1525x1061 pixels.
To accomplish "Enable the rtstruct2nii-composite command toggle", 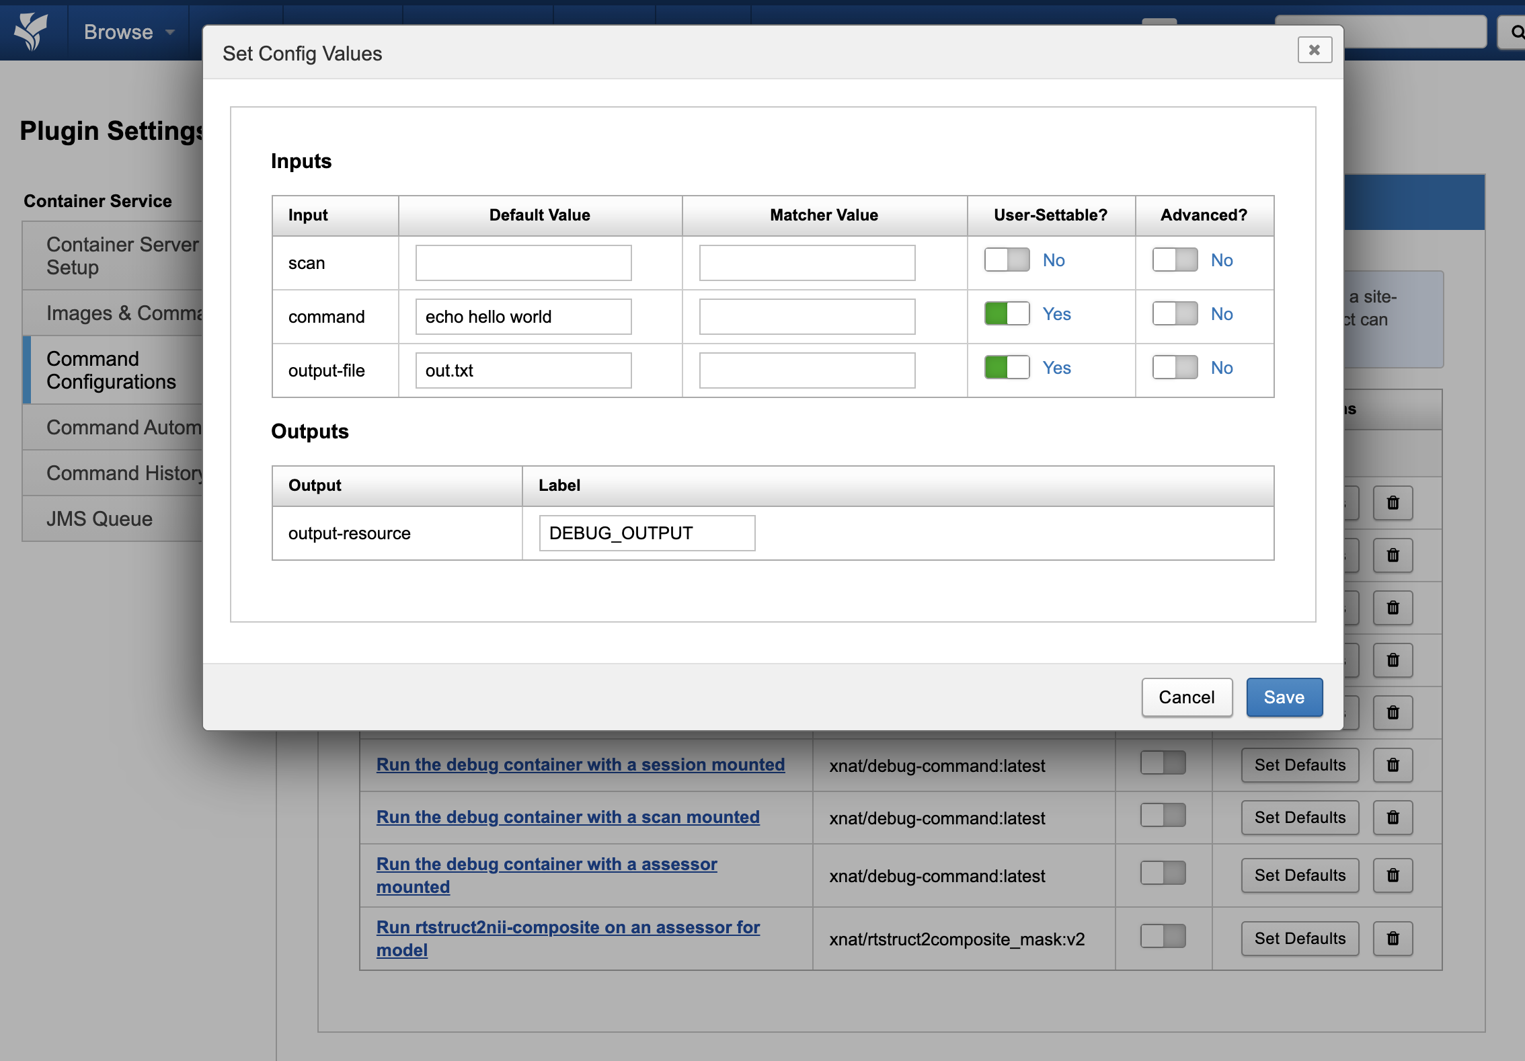I will (x=1163, y=936).
